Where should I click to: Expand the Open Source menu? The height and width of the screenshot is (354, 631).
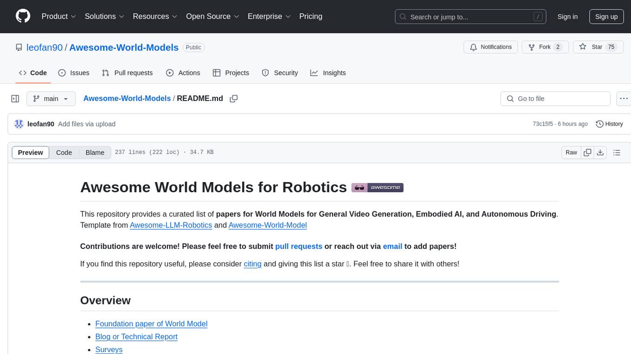[x=212, y=16]
